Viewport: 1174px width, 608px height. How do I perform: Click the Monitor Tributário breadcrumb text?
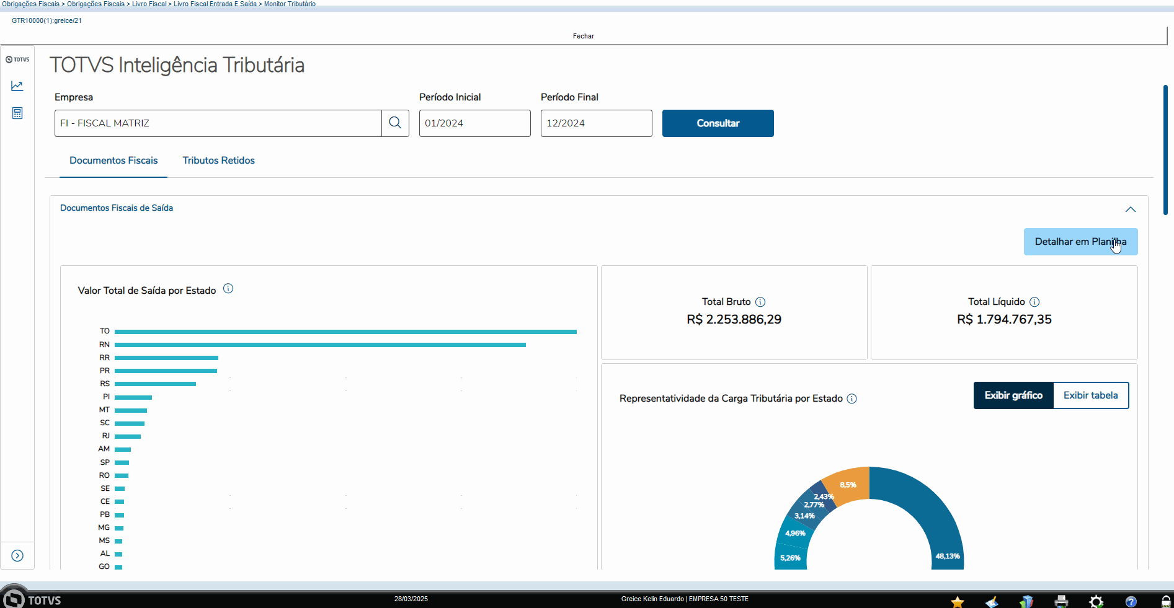[290, 4]
